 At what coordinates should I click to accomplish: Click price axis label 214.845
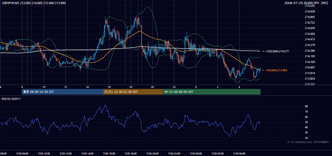(x=310, y=17)
